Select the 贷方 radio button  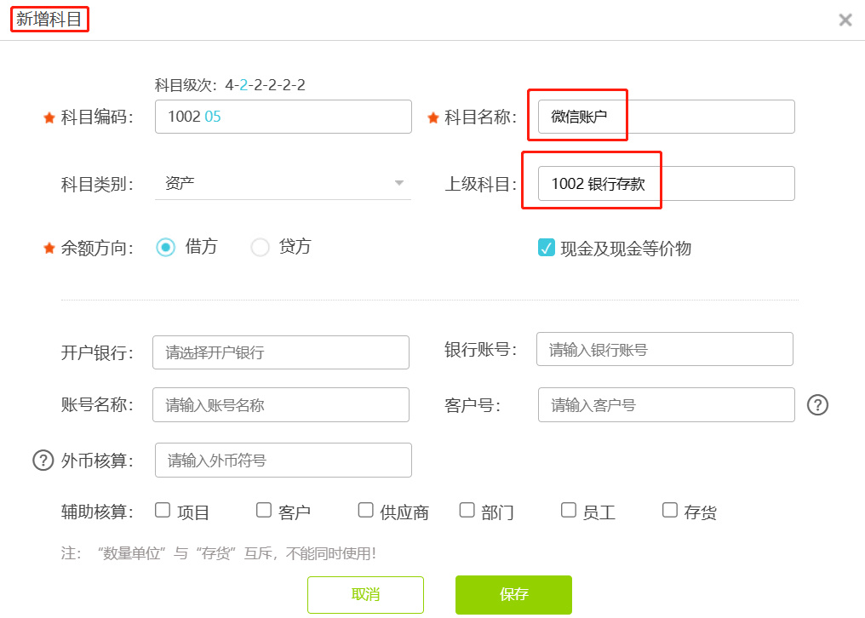[260, 247]
